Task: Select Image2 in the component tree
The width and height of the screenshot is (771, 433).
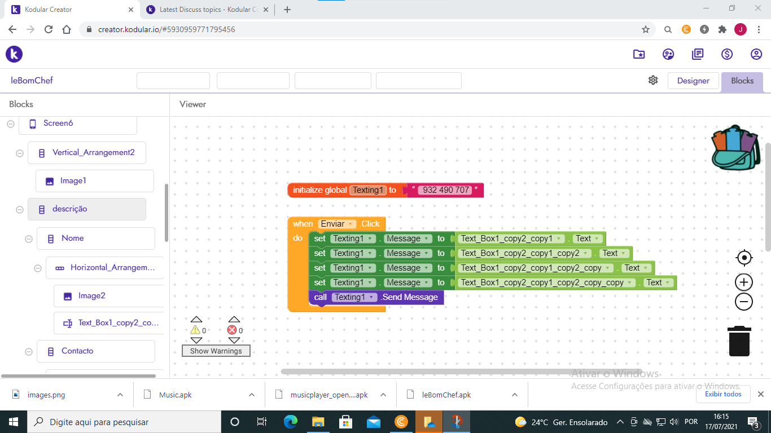Action: pyautogui.click(x=108, y=295)
